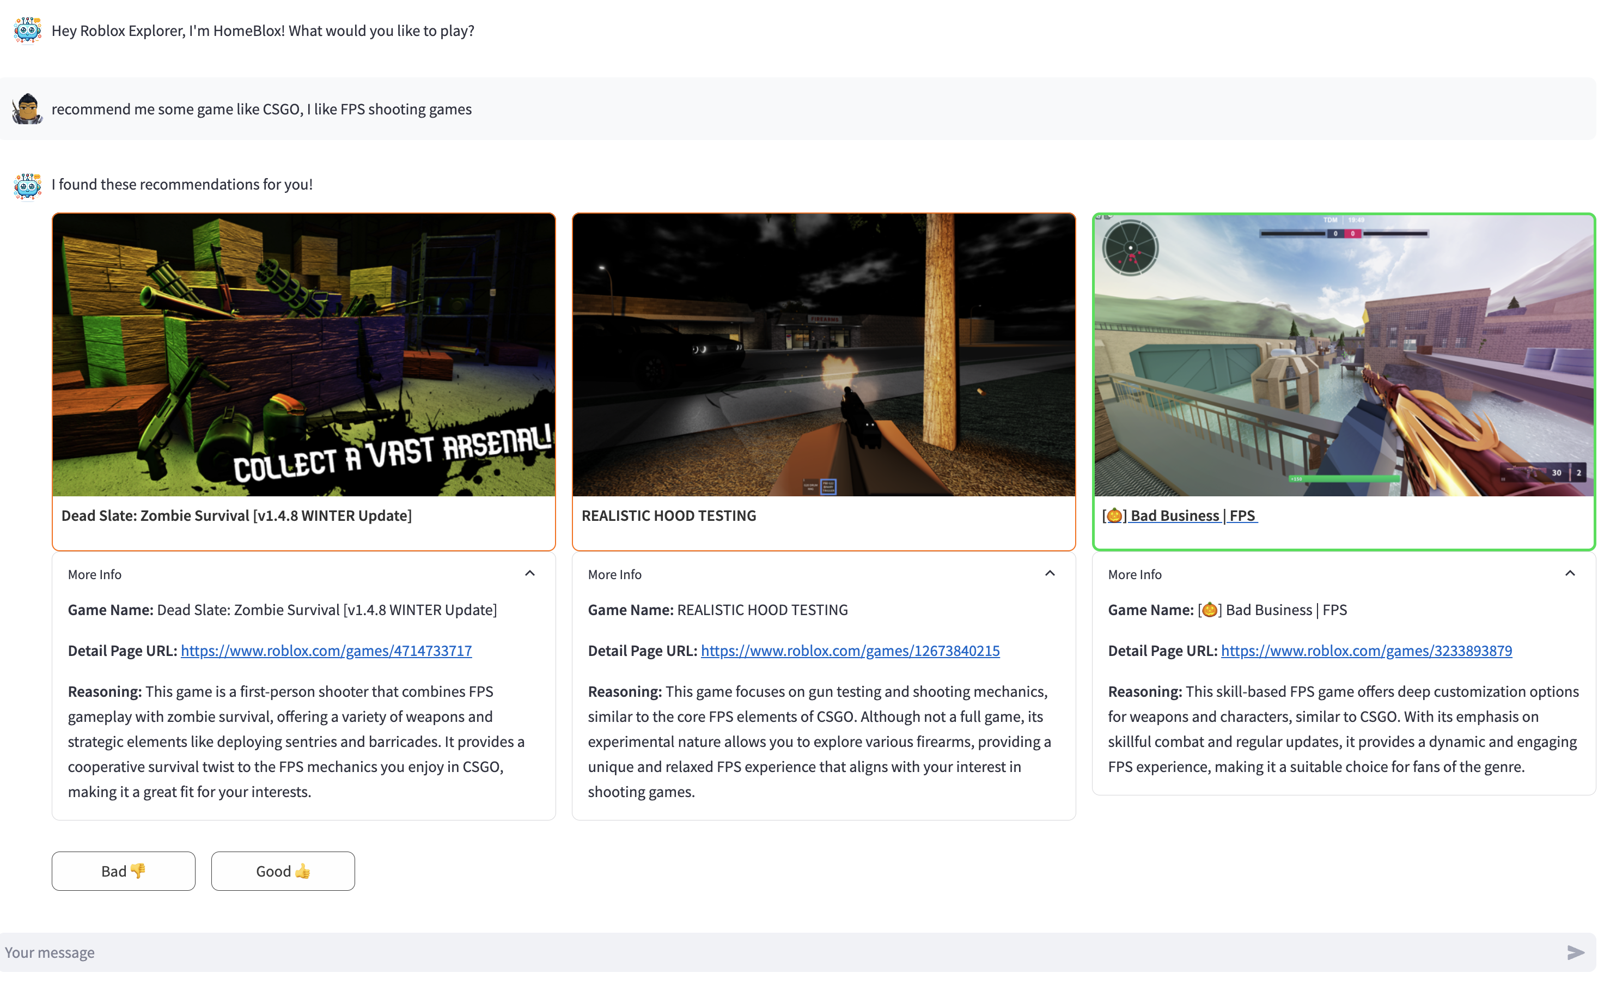Open the Dead Slate Roblox game URL

tap(326, 651)
